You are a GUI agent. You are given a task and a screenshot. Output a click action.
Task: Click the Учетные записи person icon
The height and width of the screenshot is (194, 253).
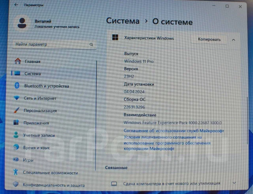click(16, 135)
